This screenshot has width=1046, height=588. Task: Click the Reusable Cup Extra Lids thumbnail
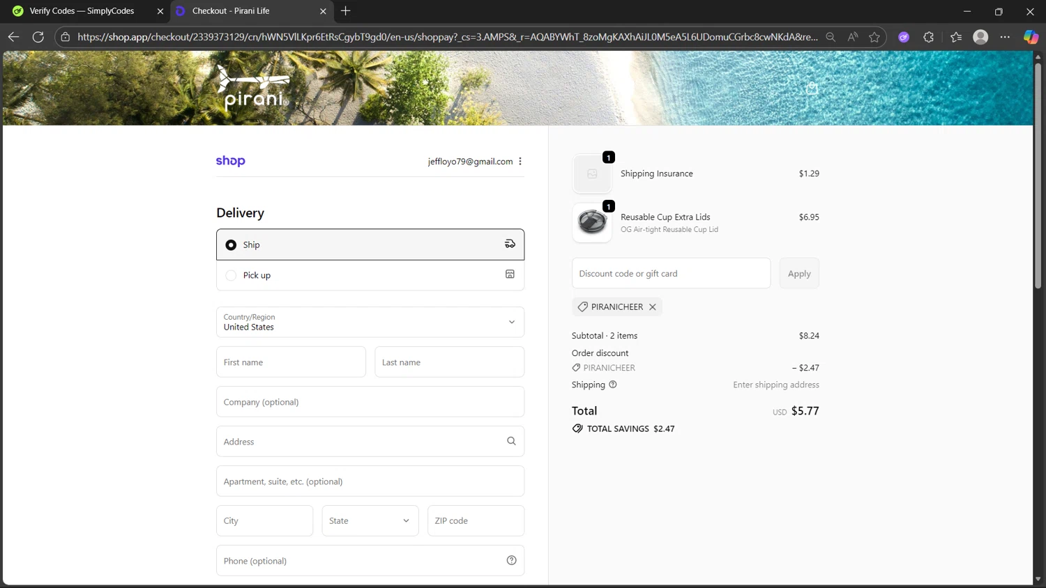pos(592,223)
